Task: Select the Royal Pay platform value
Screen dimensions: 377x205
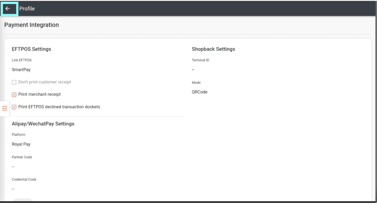Action: pyautogui.click(x=21, y=144)
